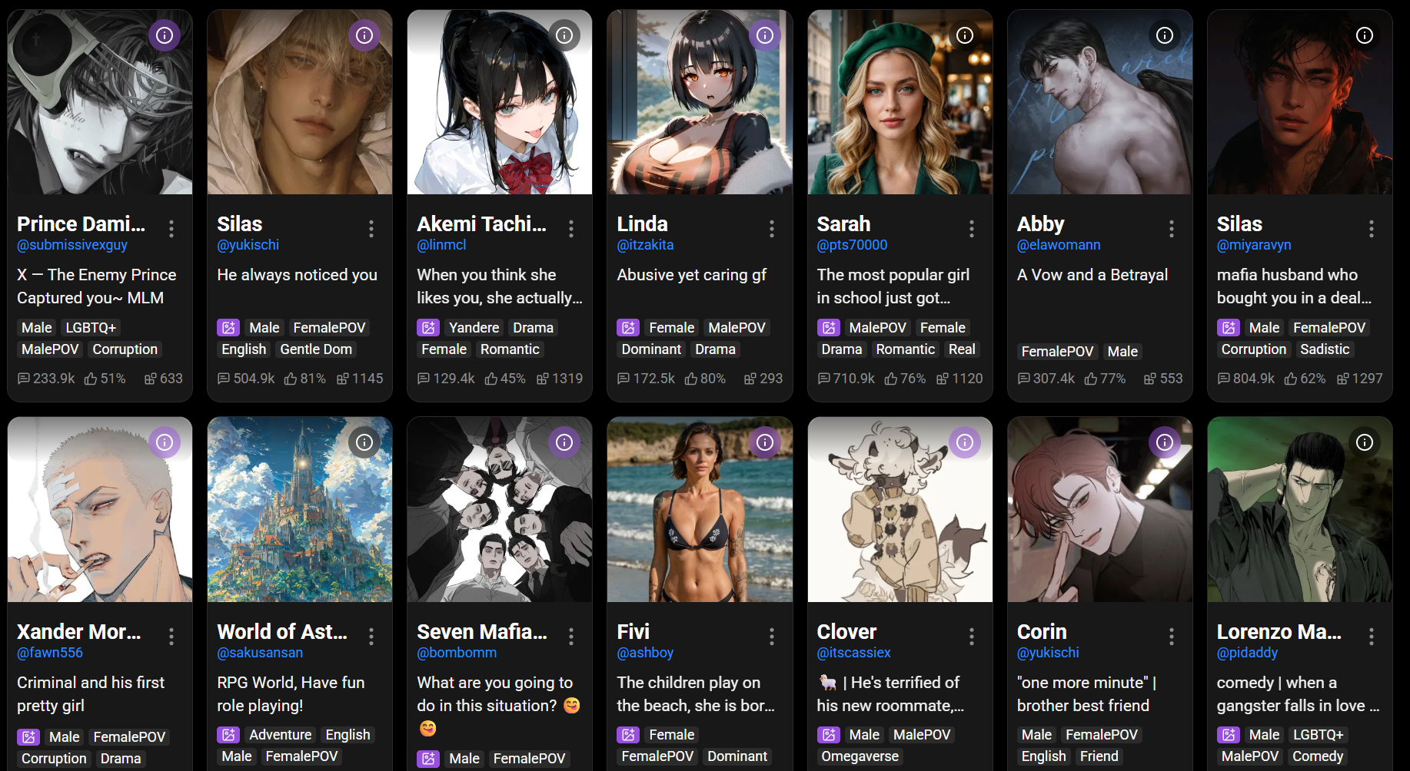Click the Gentle Dom tag on Silas card

point(316,349)
